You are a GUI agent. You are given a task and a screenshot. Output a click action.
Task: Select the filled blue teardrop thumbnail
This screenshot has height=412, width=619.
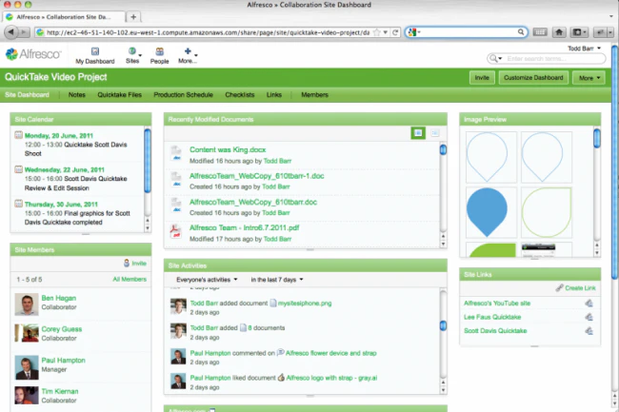[491, 212]
